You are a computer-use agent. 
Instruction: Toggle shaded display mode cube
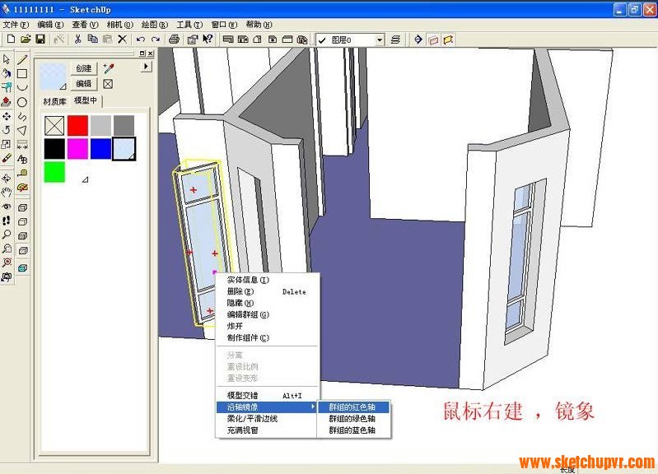(x=22, y=235)
